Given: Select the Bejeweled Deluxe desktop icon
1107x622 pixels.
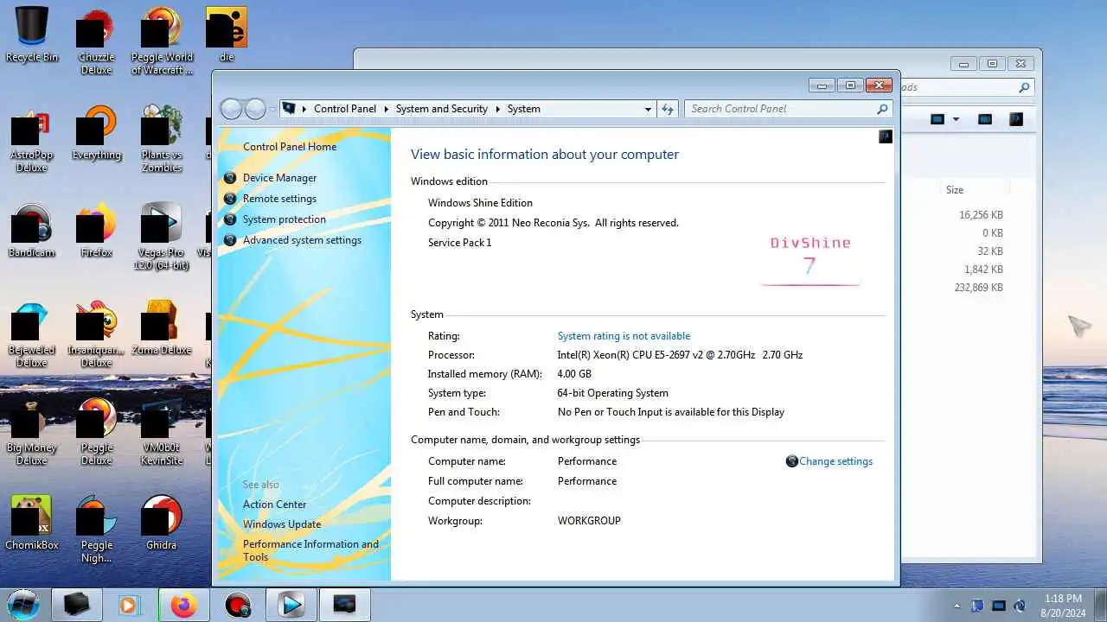Looking at the screenshot, I should [x=32, y=335].
